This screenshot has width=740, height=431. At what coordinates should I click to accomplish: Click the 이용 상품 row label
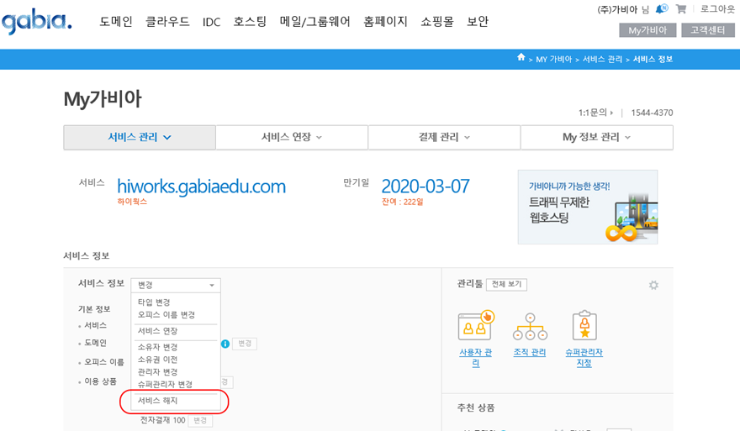tap(100, 381)
